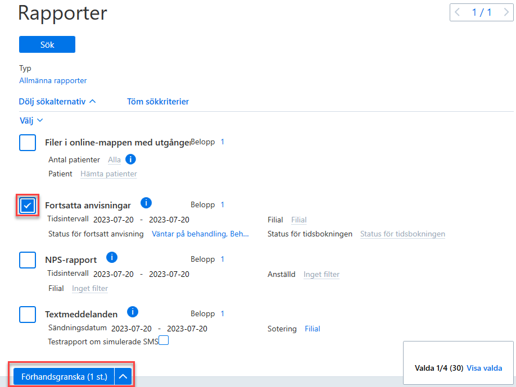Image resolution: width=516 pixels, height=387 pixels.
Task: Click the 1 / 1 page indicator
Action: (x=482, y=12)
